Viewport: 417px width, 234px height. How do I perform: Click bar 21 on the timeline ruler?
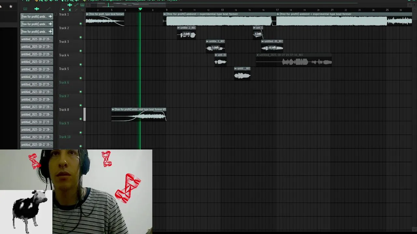point(332,10)
